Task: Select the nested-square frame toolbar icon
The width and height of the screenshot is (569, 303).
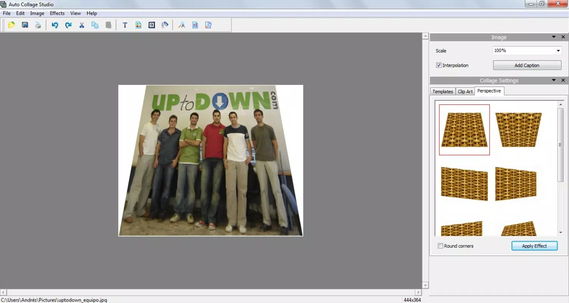Action: 152,25
